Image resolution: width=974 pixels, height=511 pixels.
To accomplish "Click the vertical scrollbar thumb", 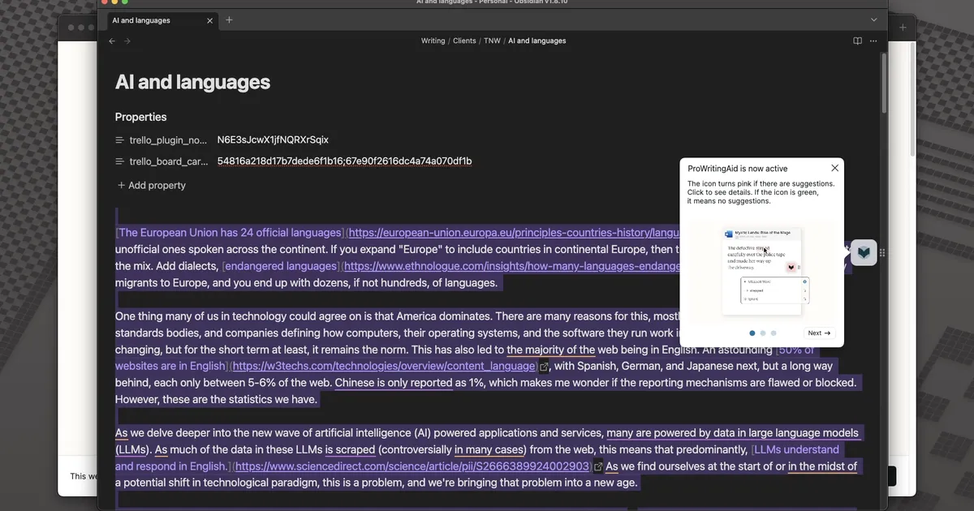I will (885, 83).
